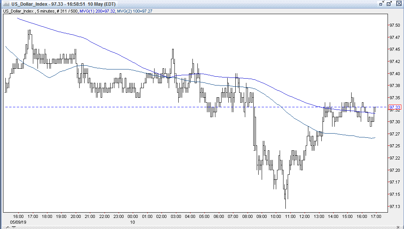Click the 20:00 time axis label
Image resolution: width=404 pixels, height=229 pixels.
pos(75,216)
